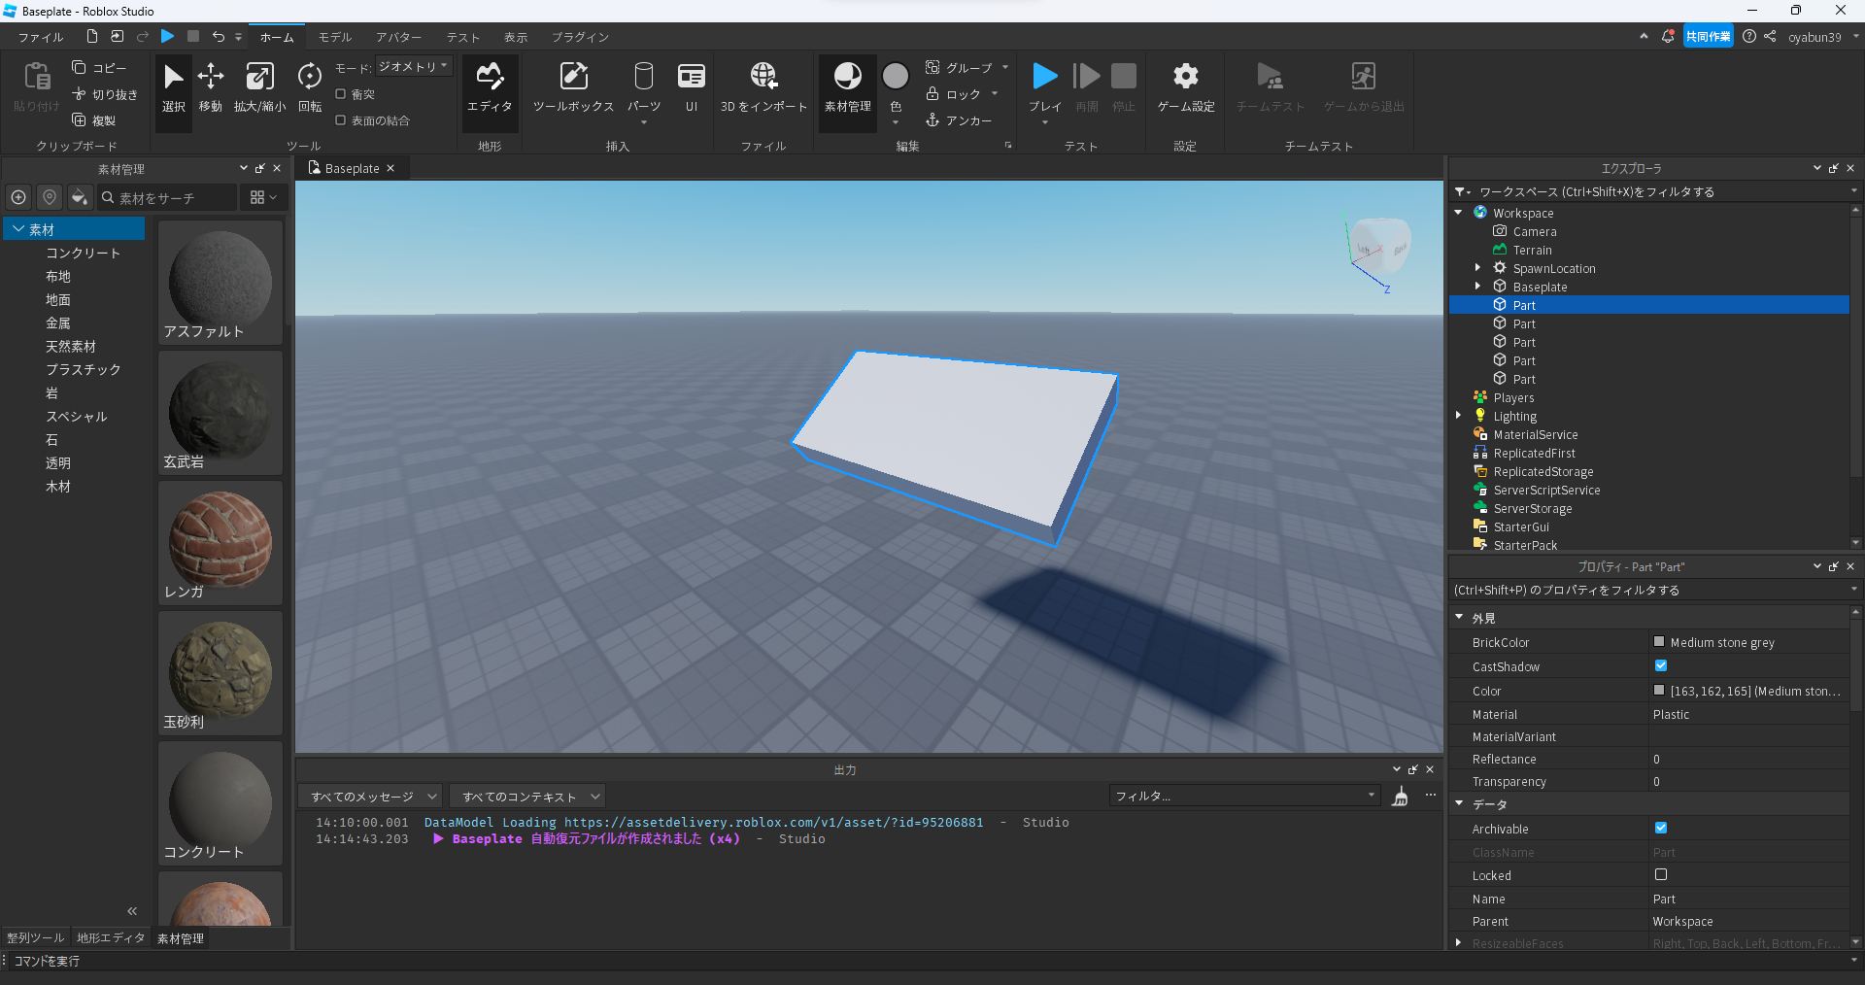Toggle アンカー (Anchor) on the part
1865x985 pixels.
[959, 120]
